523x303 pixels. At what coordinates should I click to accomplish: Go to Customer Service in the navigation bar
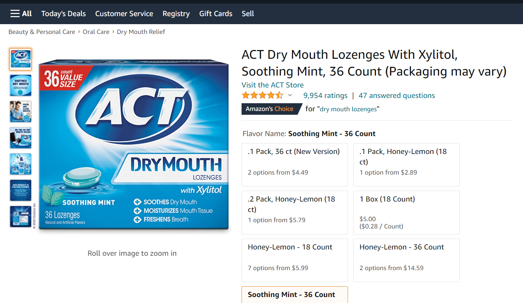point(124,14)
